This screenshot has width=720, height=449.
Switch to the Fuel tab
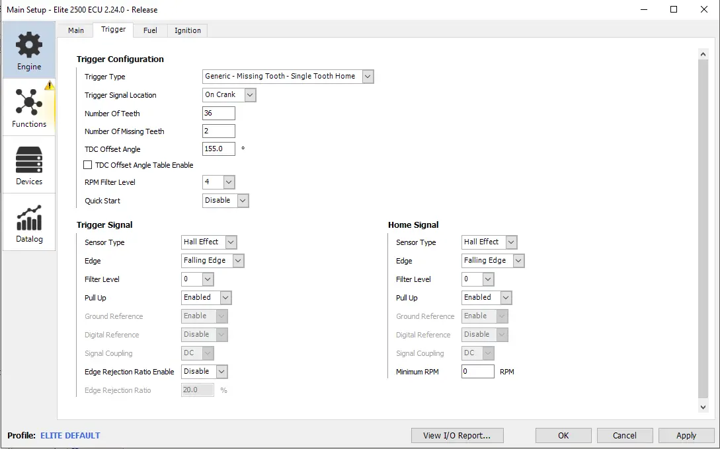tap(150, 30)
